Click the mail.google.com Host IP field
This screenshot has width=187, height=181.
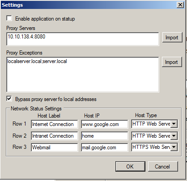tap(105, 147)
